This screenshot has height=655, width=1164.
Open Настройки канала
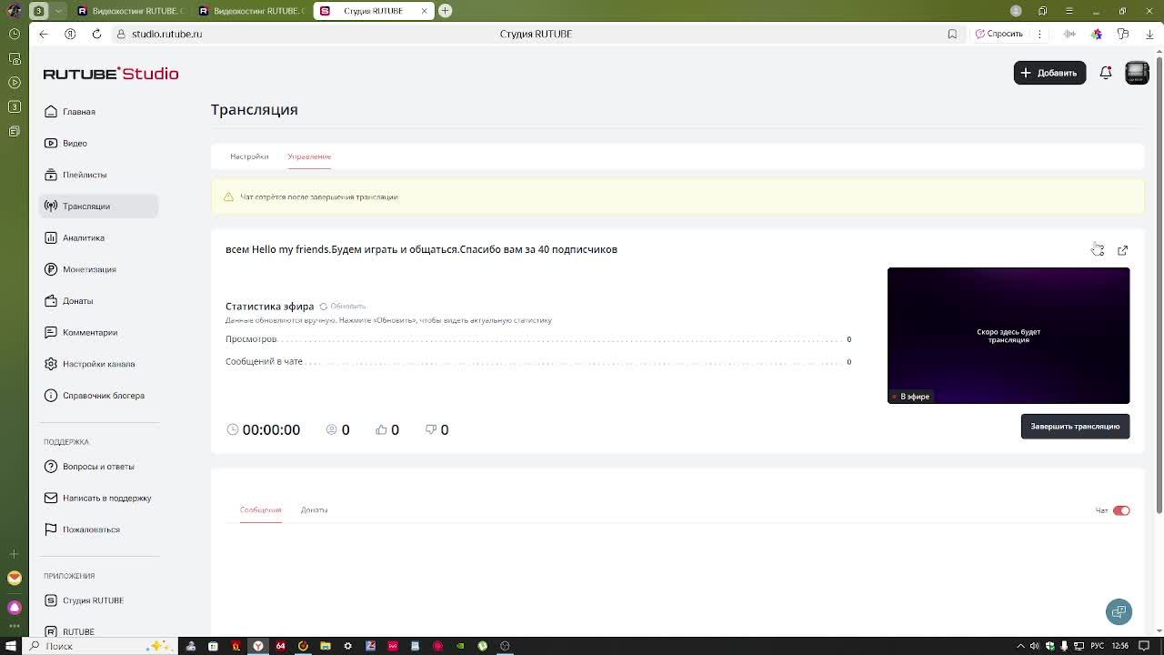click(98, 364)
